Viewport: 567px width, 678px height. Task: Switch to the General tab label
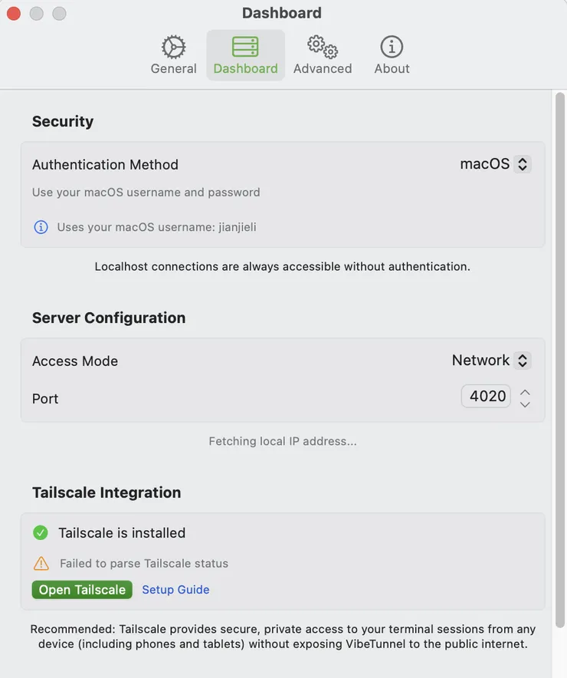(173, 68)
